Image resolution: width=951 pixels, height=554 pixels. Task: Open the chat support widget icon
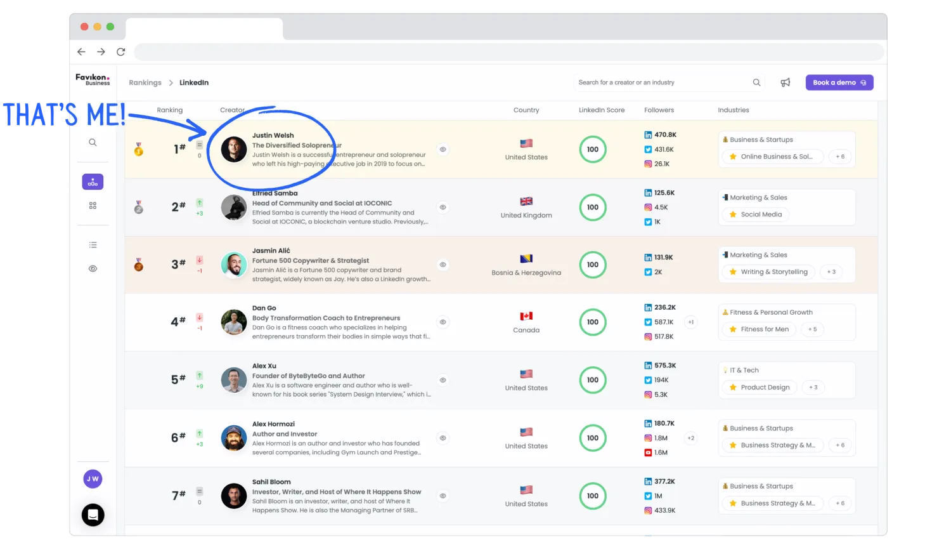point(93,515)
